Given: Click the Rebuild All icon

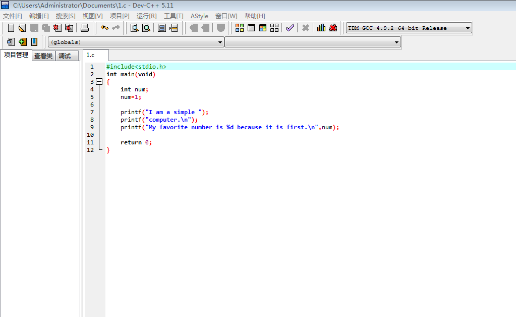Looking at the screenshot, I should click(x=274, y=28).
